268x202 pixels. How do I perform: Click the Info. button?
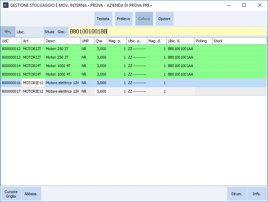257,194
